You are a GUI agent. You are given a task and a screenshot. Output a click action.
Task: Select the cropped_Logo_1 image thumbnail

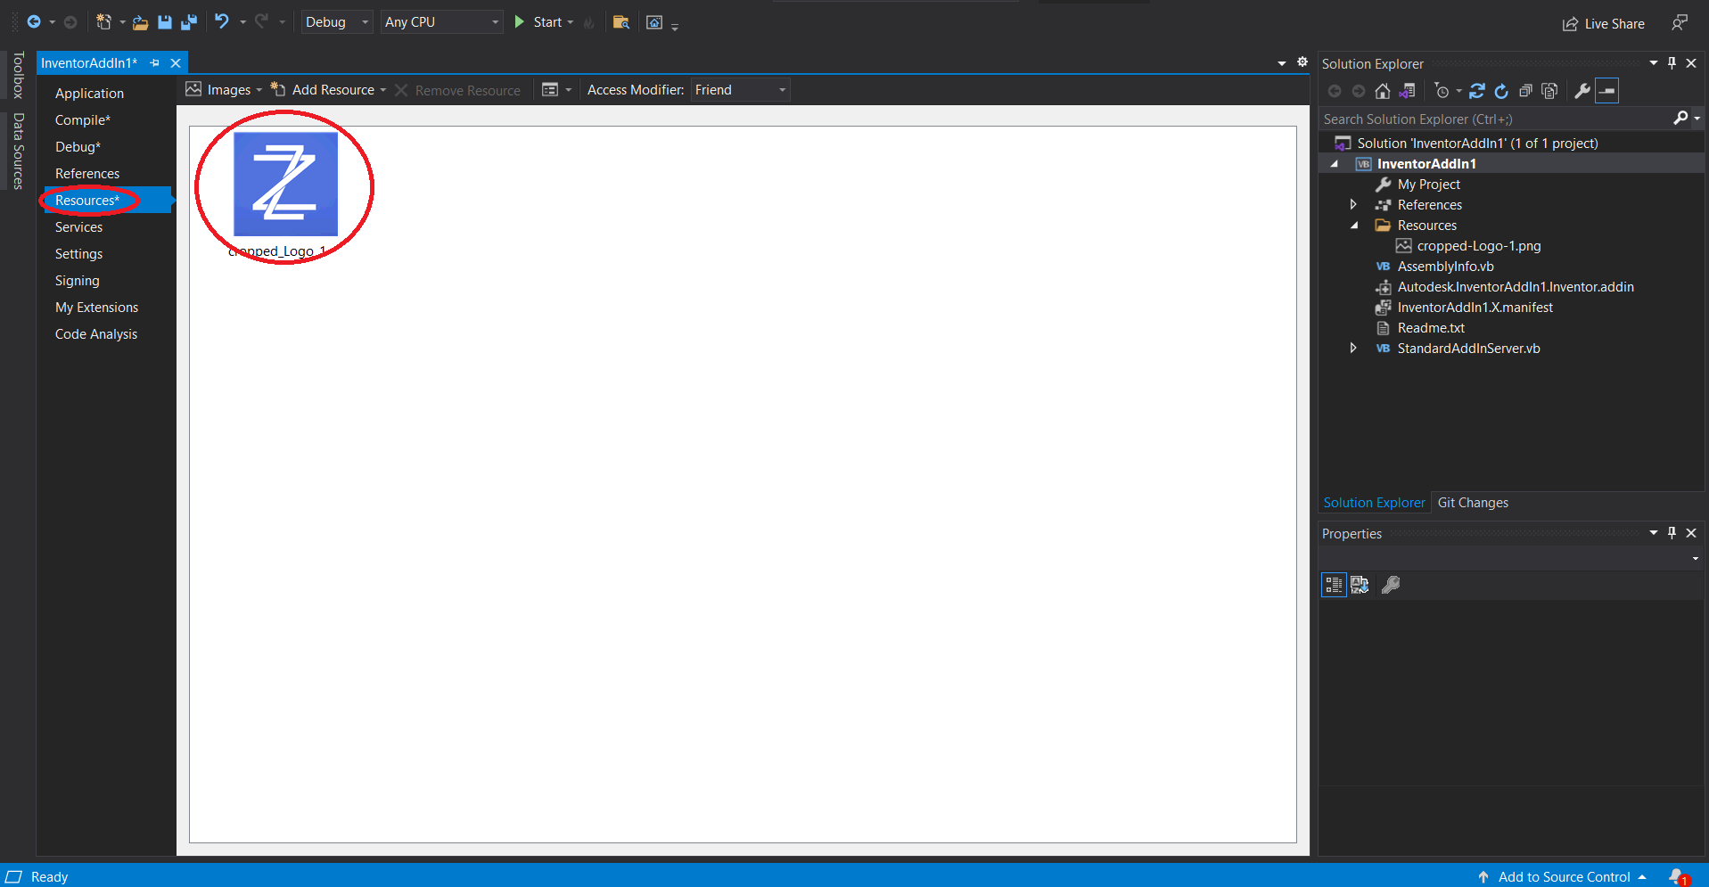click(283, 183)
